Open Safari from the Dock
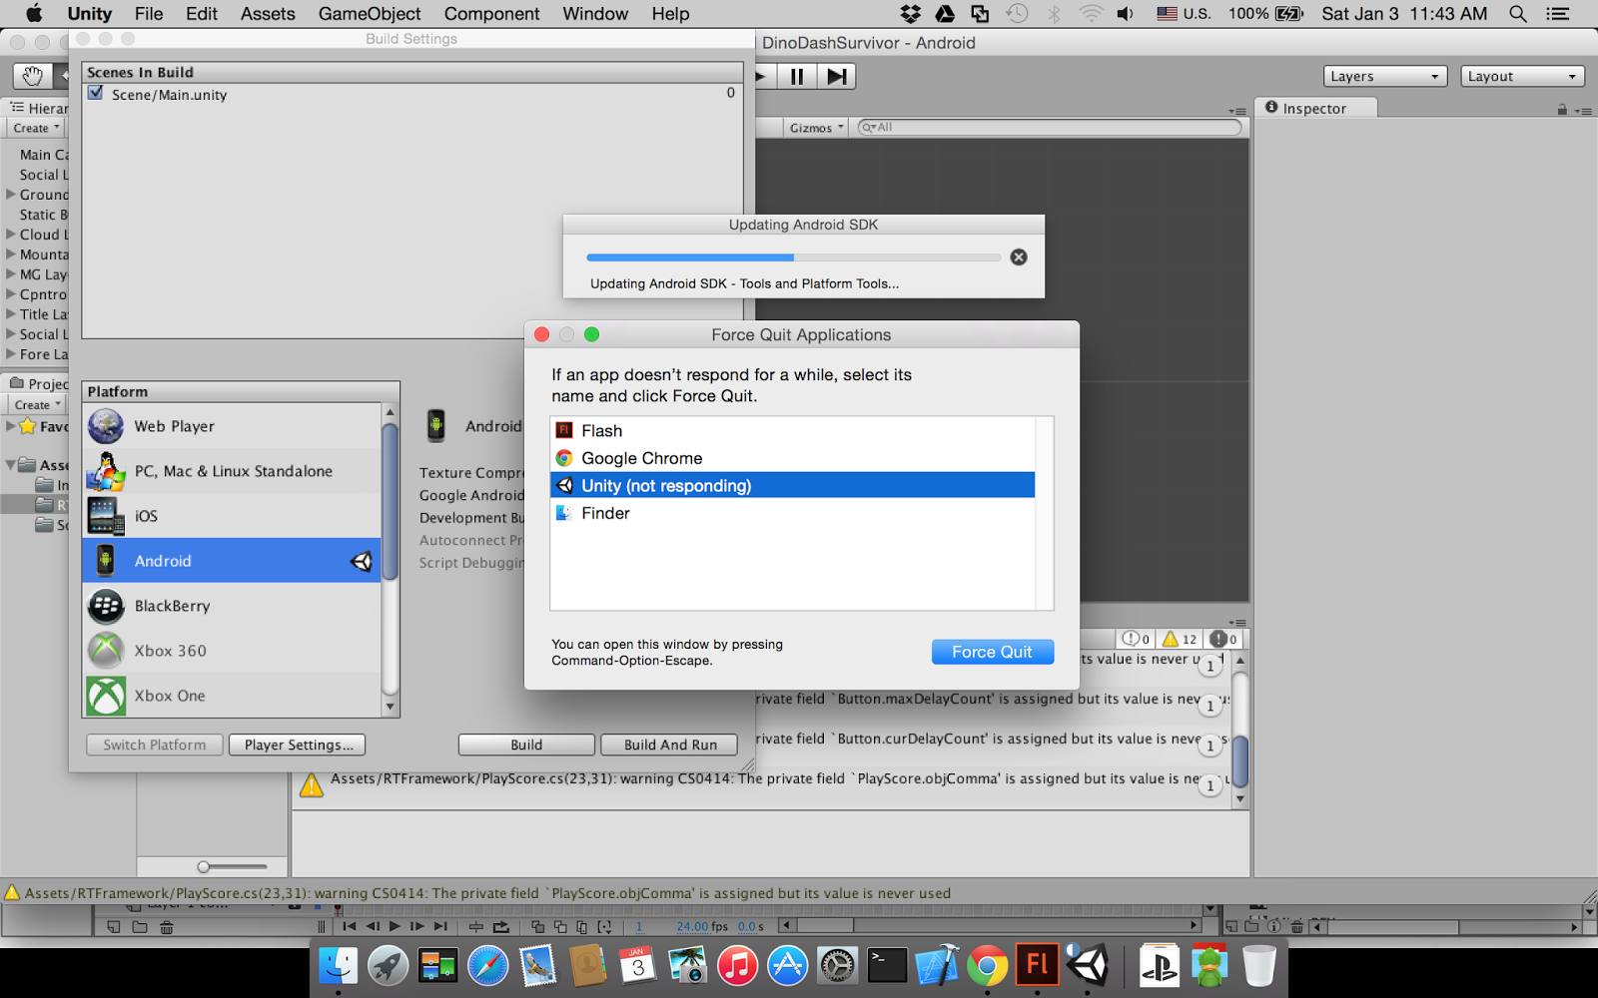Screen dimensions: 1598x998 487,965
